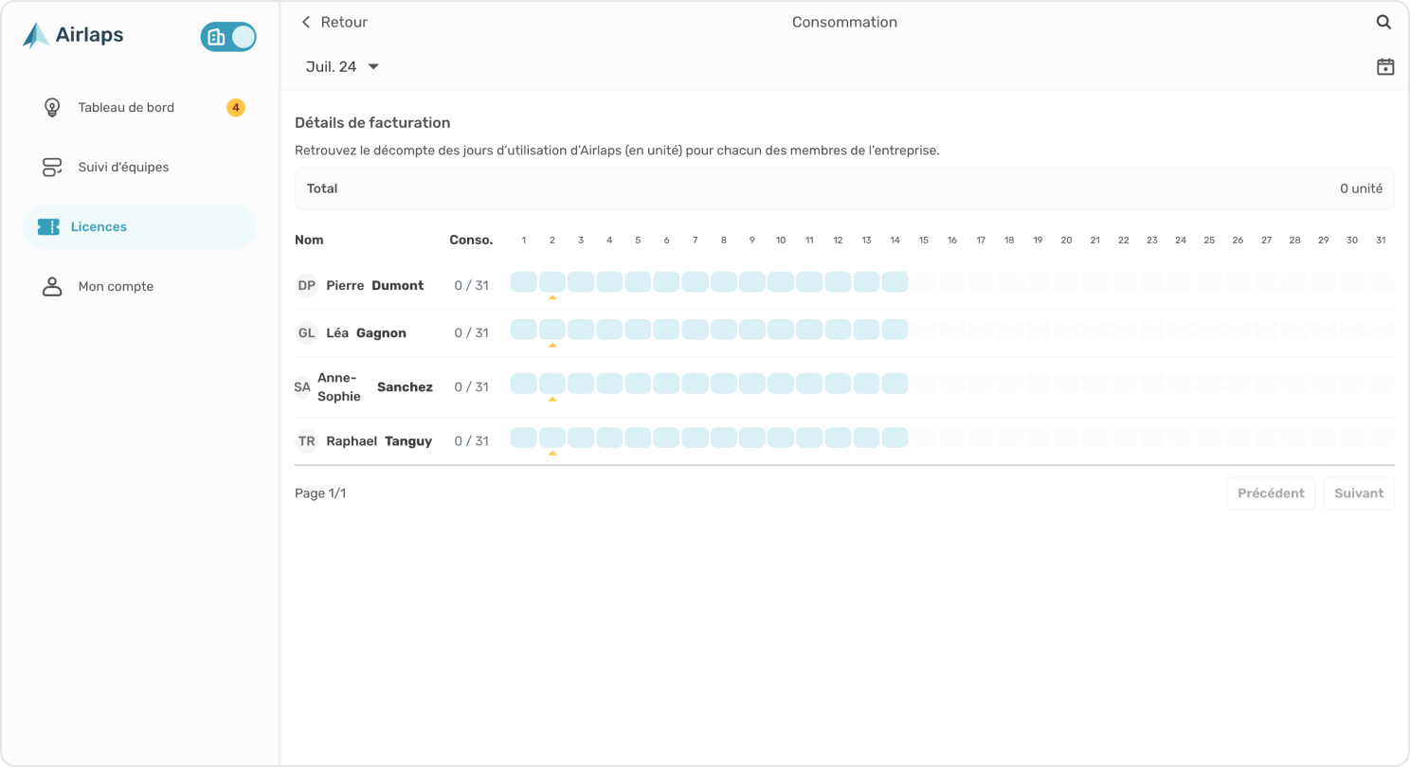The image size is (1410, 767).
Task: Select the name Pierre Dumont
Action: tap(374, 286)
